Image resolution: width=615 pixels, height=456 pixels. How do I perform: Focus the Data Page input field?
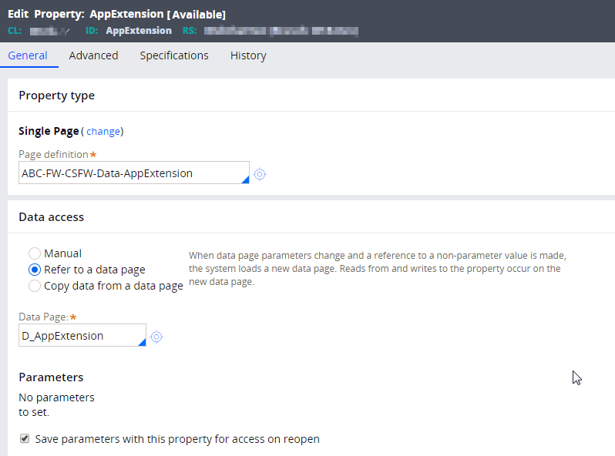82,335
